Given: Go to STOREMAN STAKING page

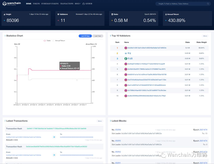Looking at the screenshot, I should 50,4.
